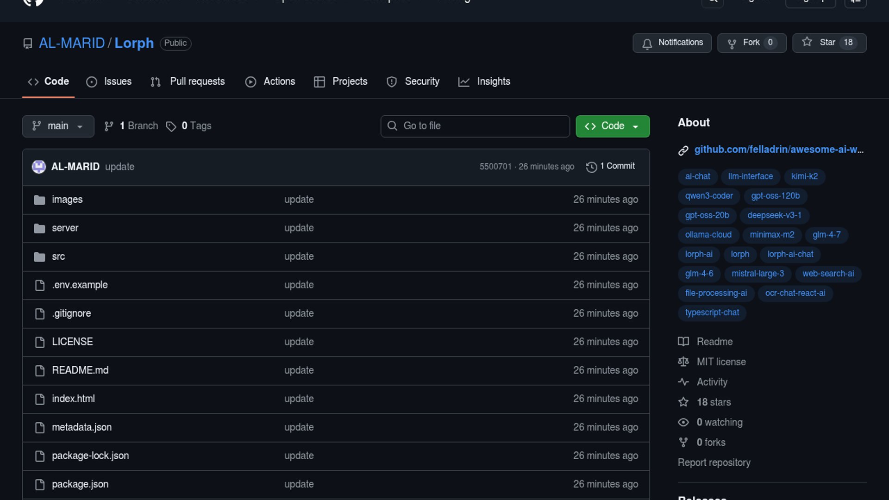
Task: Switch to the Code tab
Action: 48,82
